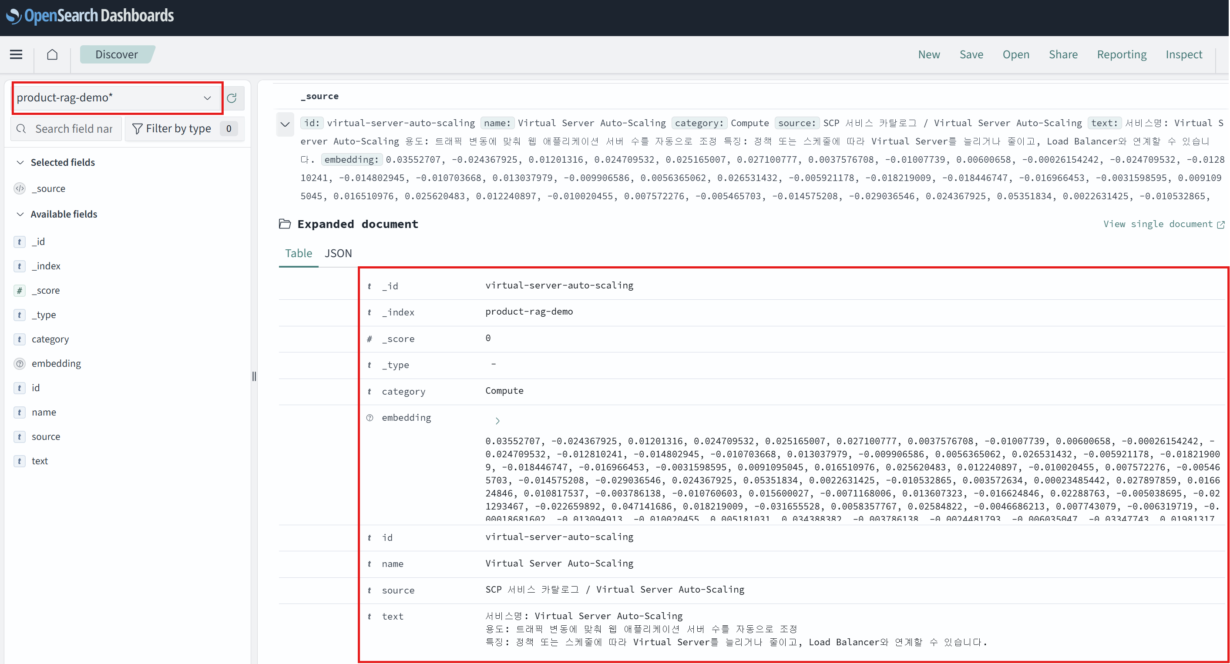Click the id field type icon in sidebar
1230x664 pixels.
coord(20,388)
